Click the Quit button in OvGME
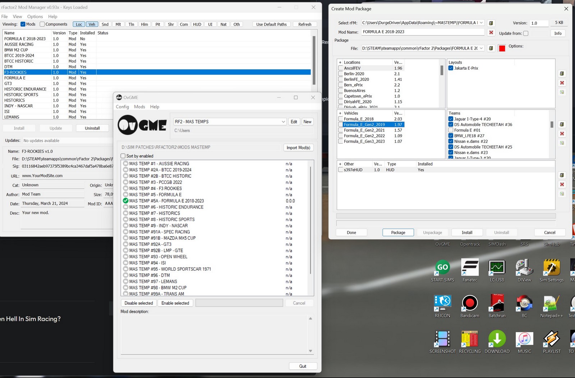Screen dimensions: 575x378 point(303,366)
